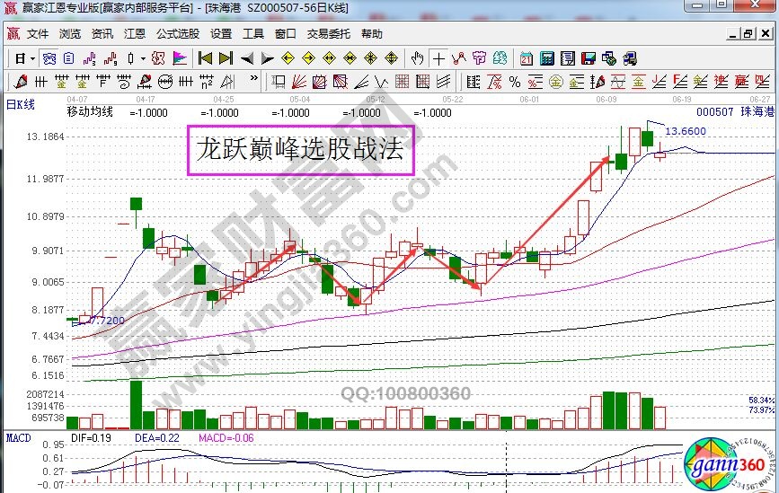Open the 江恩 menu
The width and height of the screenshot is (779, 493).
click(135, 34)
